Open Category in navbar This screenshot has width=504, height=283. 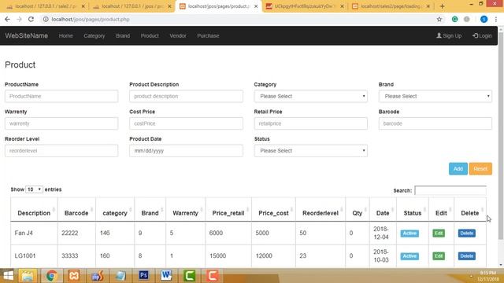(94, 35)
